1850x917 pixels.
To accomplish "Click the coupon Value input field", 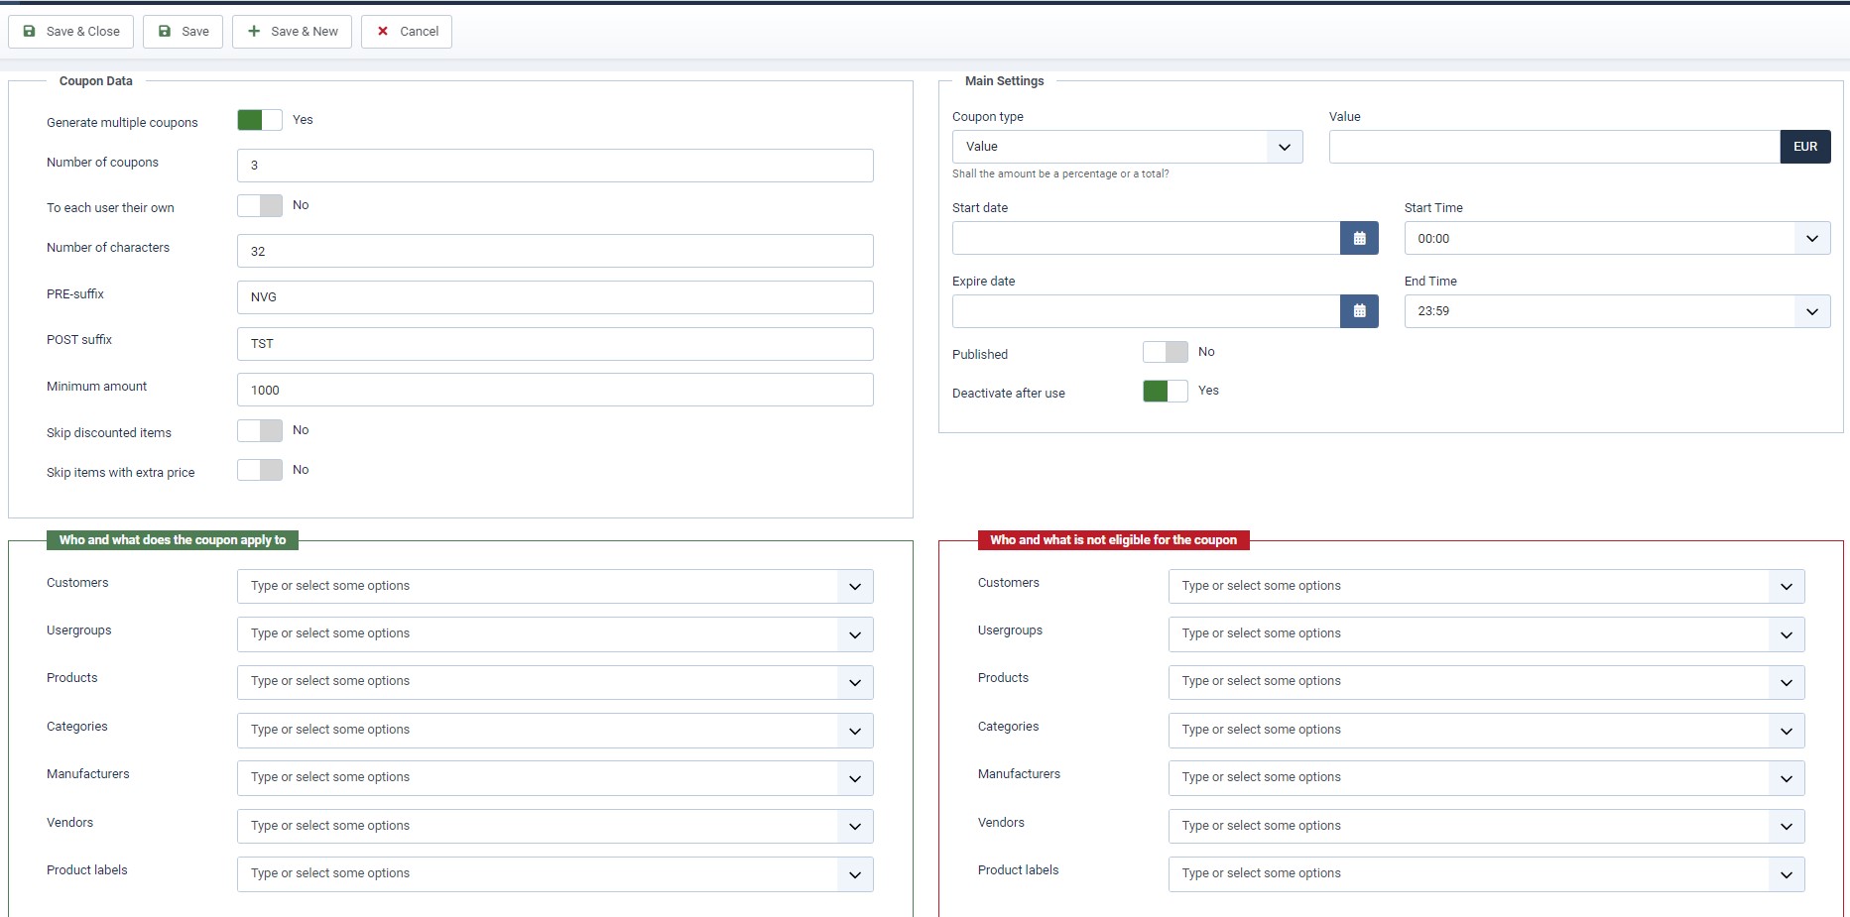I will (x=1553, y=147).
